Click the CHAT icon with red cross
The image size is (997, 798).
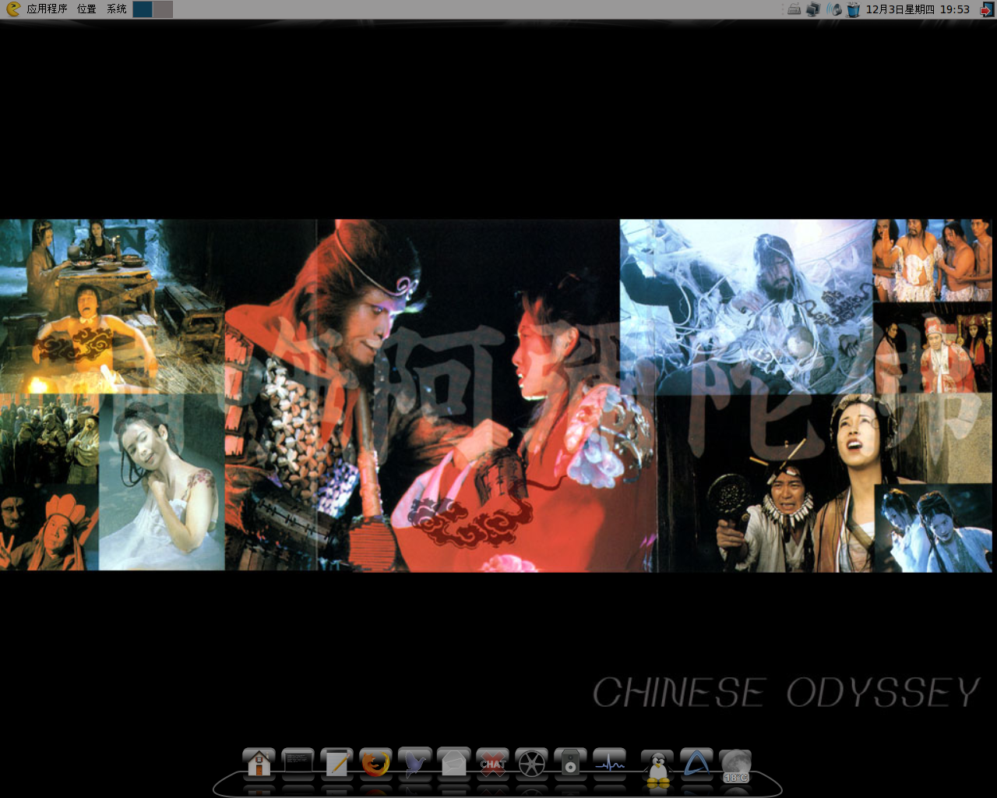click(492, 764)
